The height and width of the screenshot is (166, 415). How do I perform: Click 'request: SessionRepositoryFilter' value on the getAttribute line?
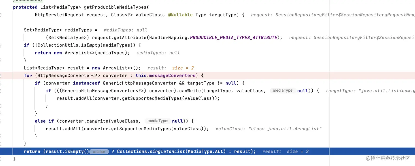click(352, 37)
